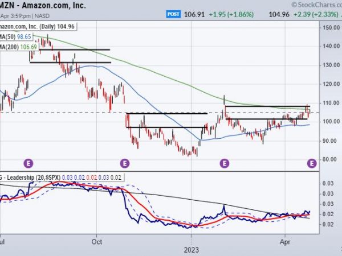
Task: Click the MA(50) 98.65 legend
Action: point(15,36)
